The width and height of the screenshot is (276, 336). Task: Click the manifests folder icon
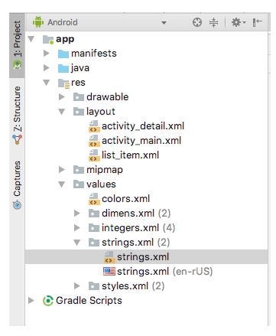pos(63,54)
